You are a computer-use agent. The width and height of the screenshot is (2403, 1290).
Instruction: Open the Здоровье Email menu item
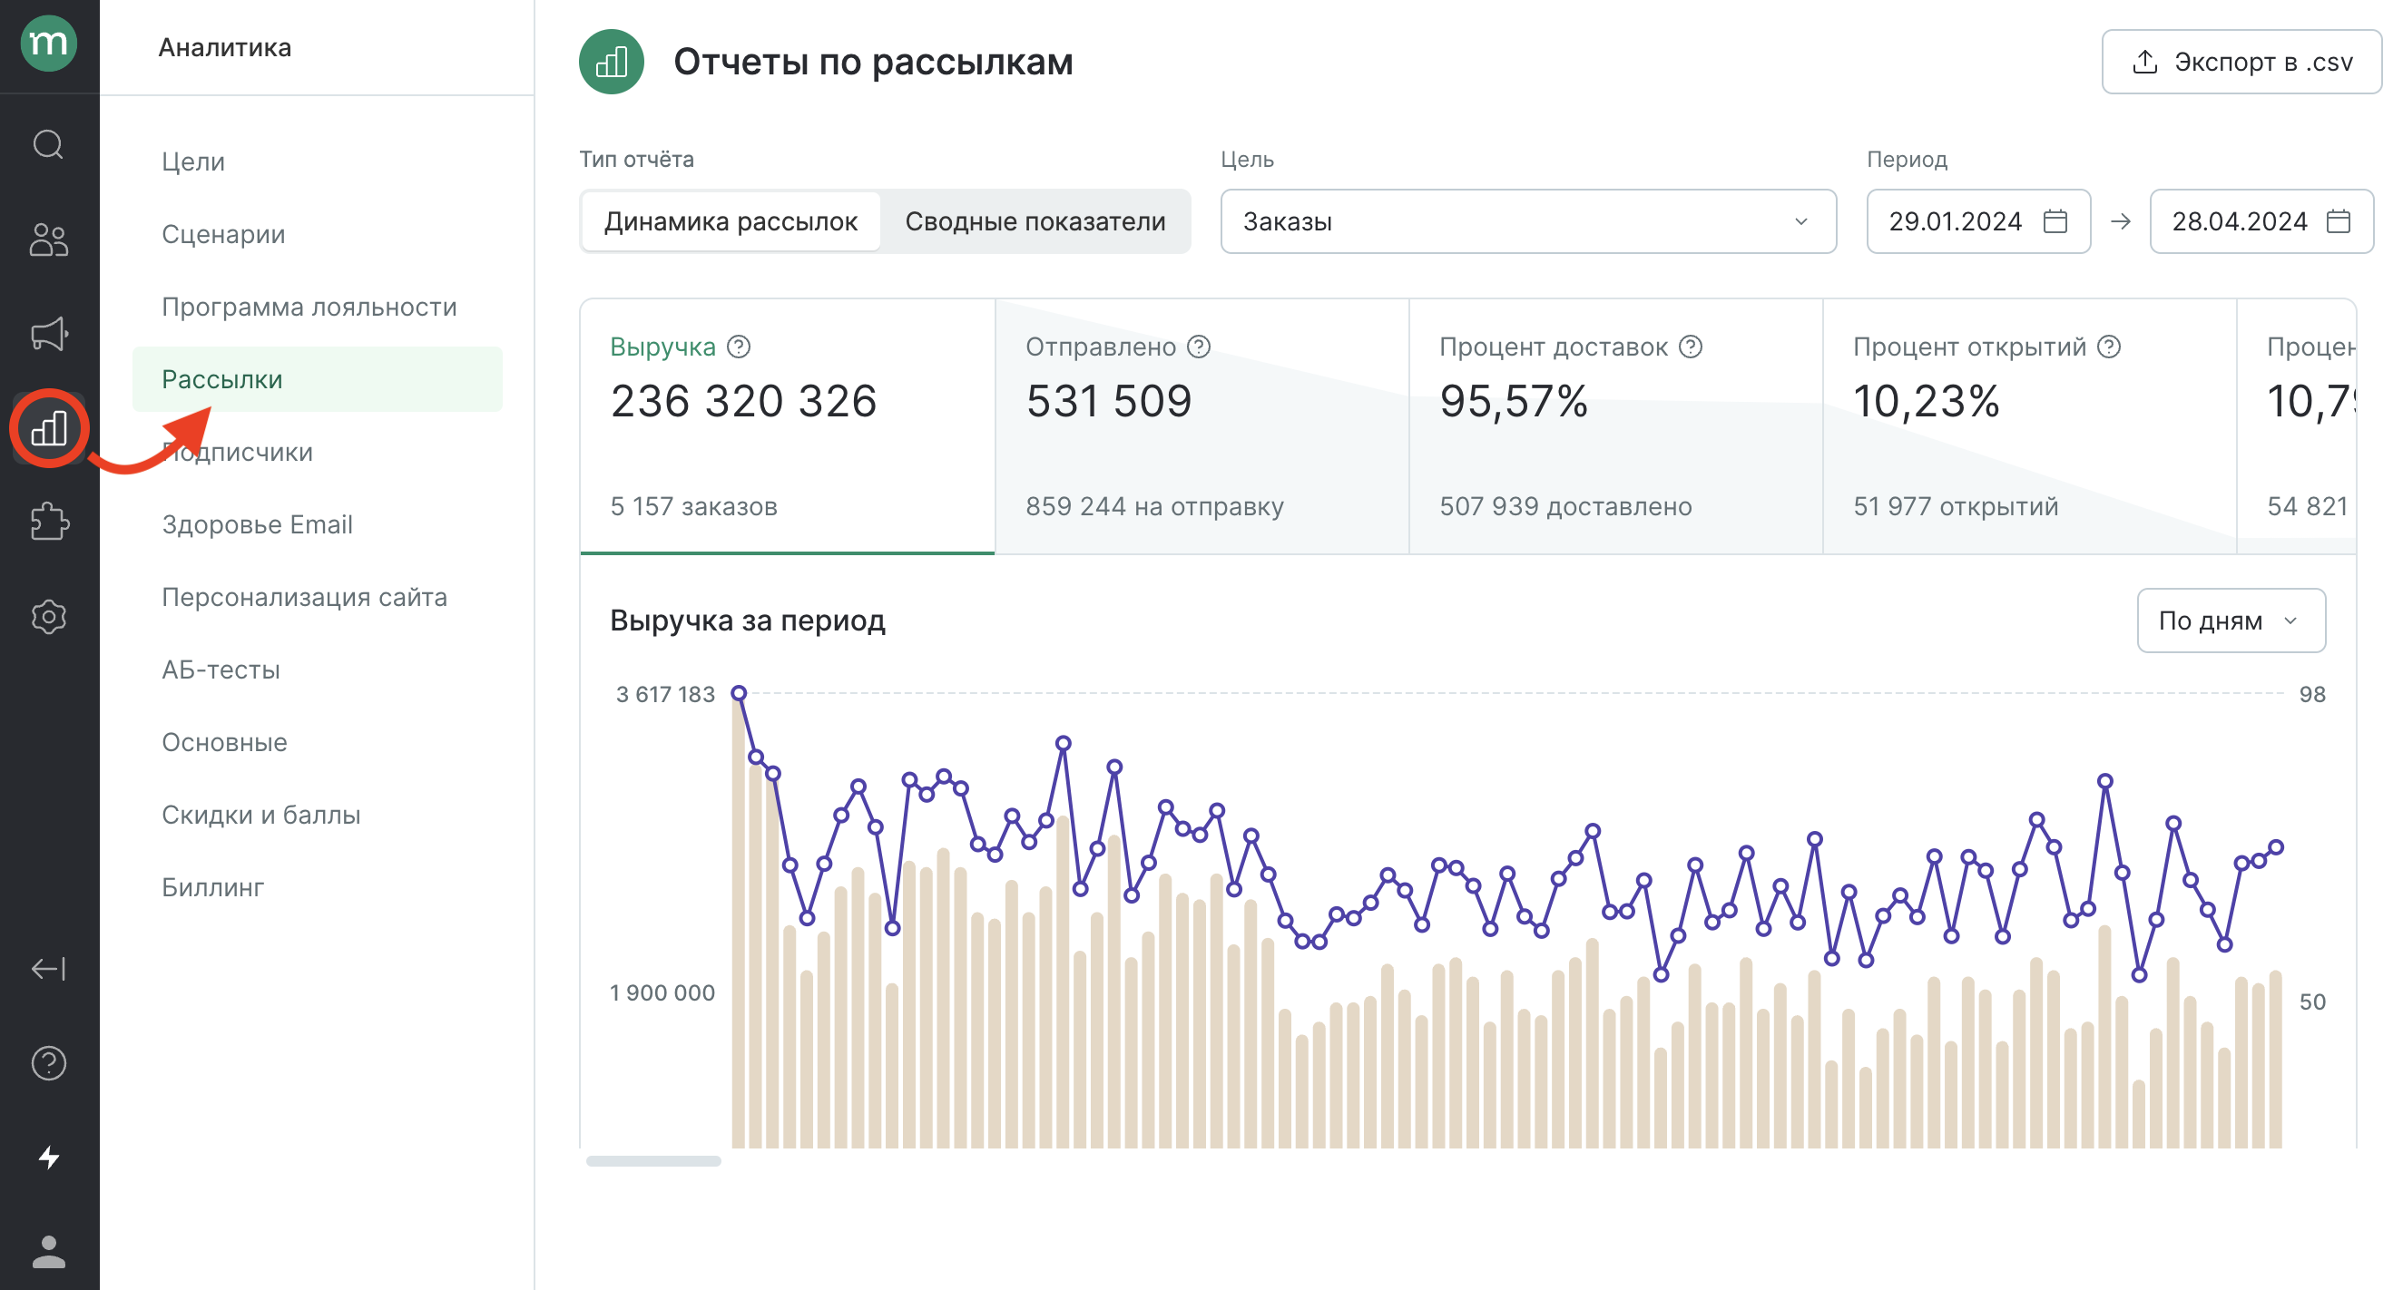[x=257, y=524]
